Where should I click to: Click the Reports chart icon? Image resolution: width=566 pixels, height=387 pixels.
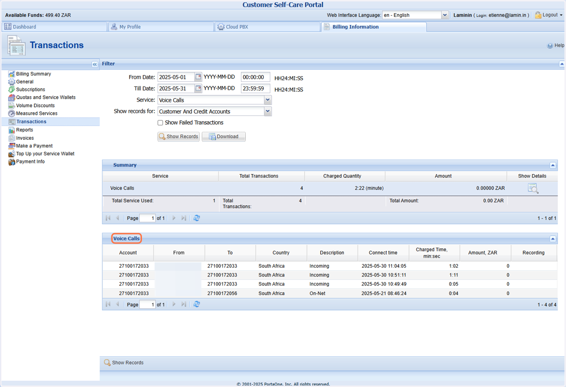coord(12,130)
